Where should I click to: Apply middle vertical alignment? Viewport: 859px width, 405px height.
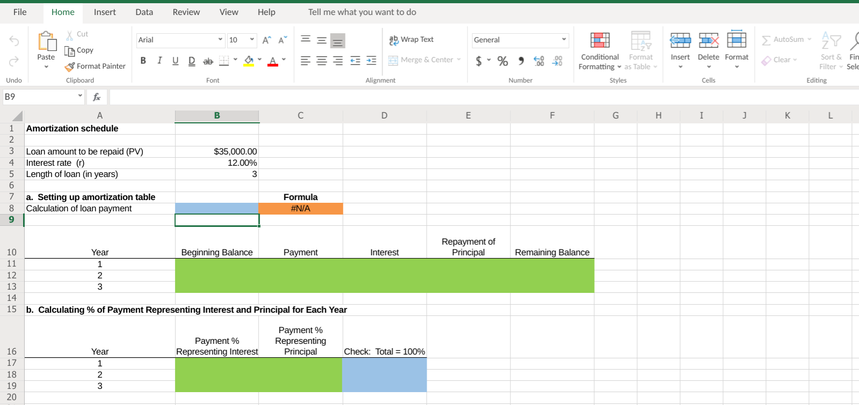(321, 40)
